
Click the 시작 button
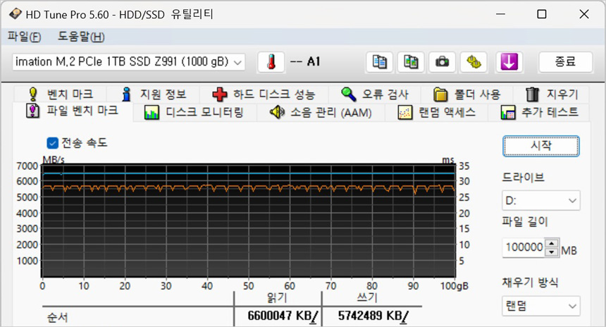(540, 146)
